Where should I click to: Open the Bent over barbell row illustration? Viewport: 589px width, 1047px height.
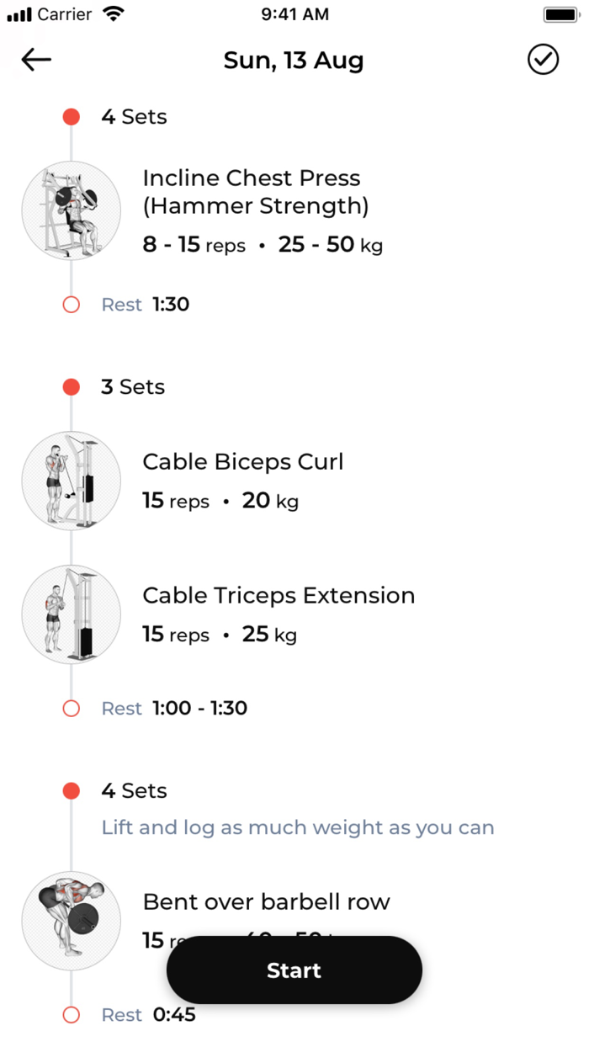tap(72, 920)
